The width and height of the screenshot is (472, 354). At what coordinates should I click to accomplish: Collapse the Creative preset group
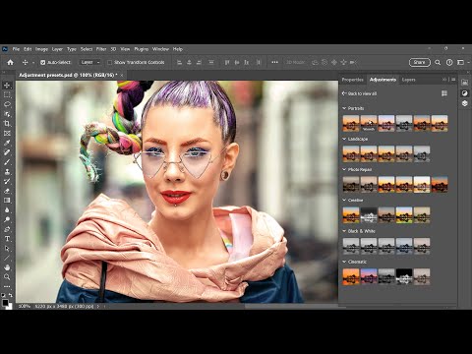coord(344,200)
